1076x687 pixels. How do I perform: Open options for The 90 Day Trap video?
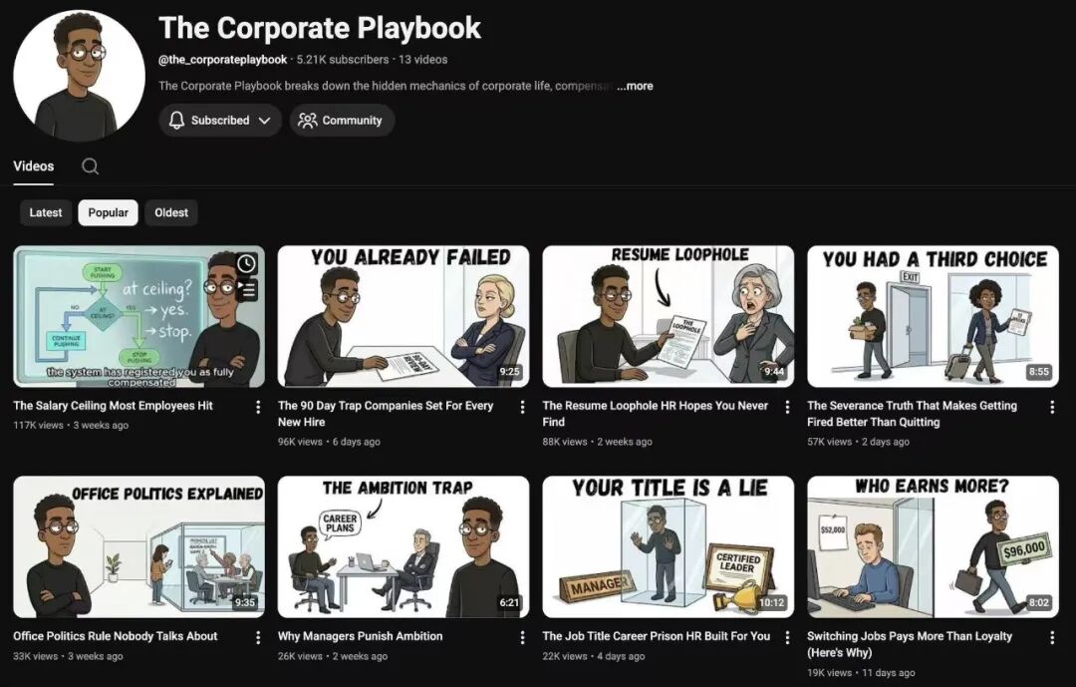[522, 406]
